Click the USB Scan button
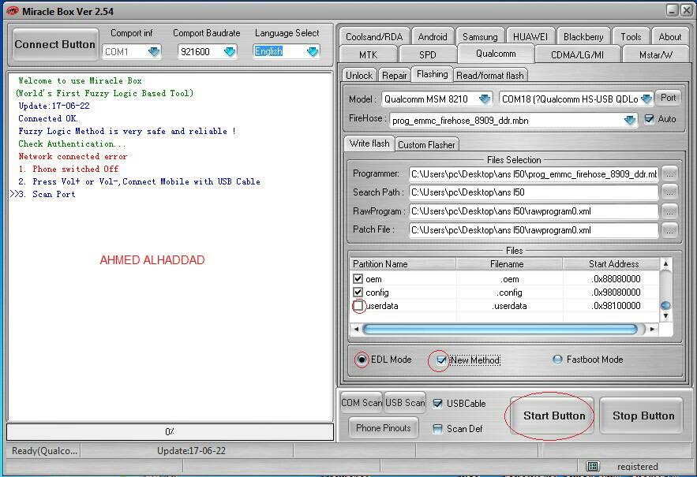Screen dimensions: 697x477 (405, 403)
